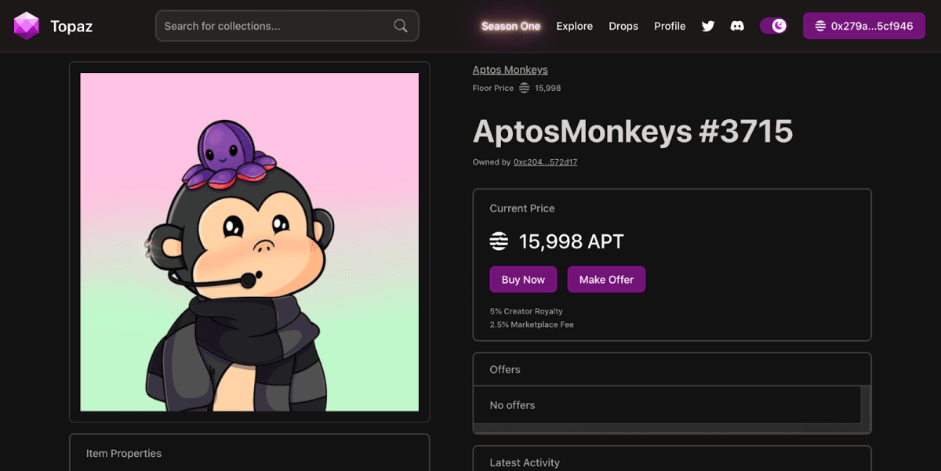This screenshot has width=941, height=471.
Task: Open the Discord icon link
Action: [737, 26]
